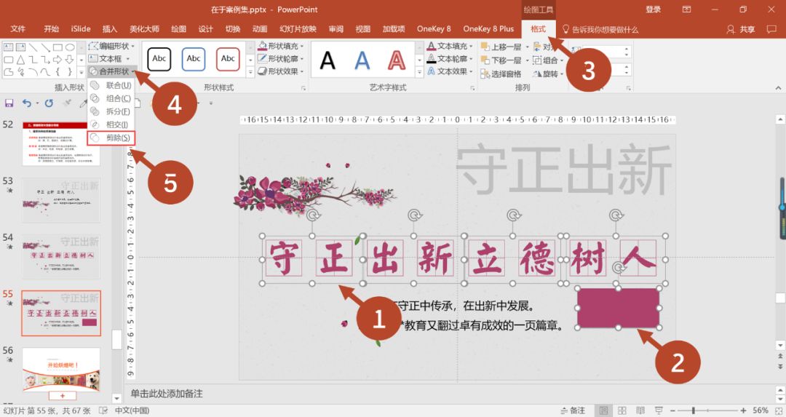This screenshot has height=417, width=786.
Task: Click the comments icon at top right
Action: pos(771,29)
